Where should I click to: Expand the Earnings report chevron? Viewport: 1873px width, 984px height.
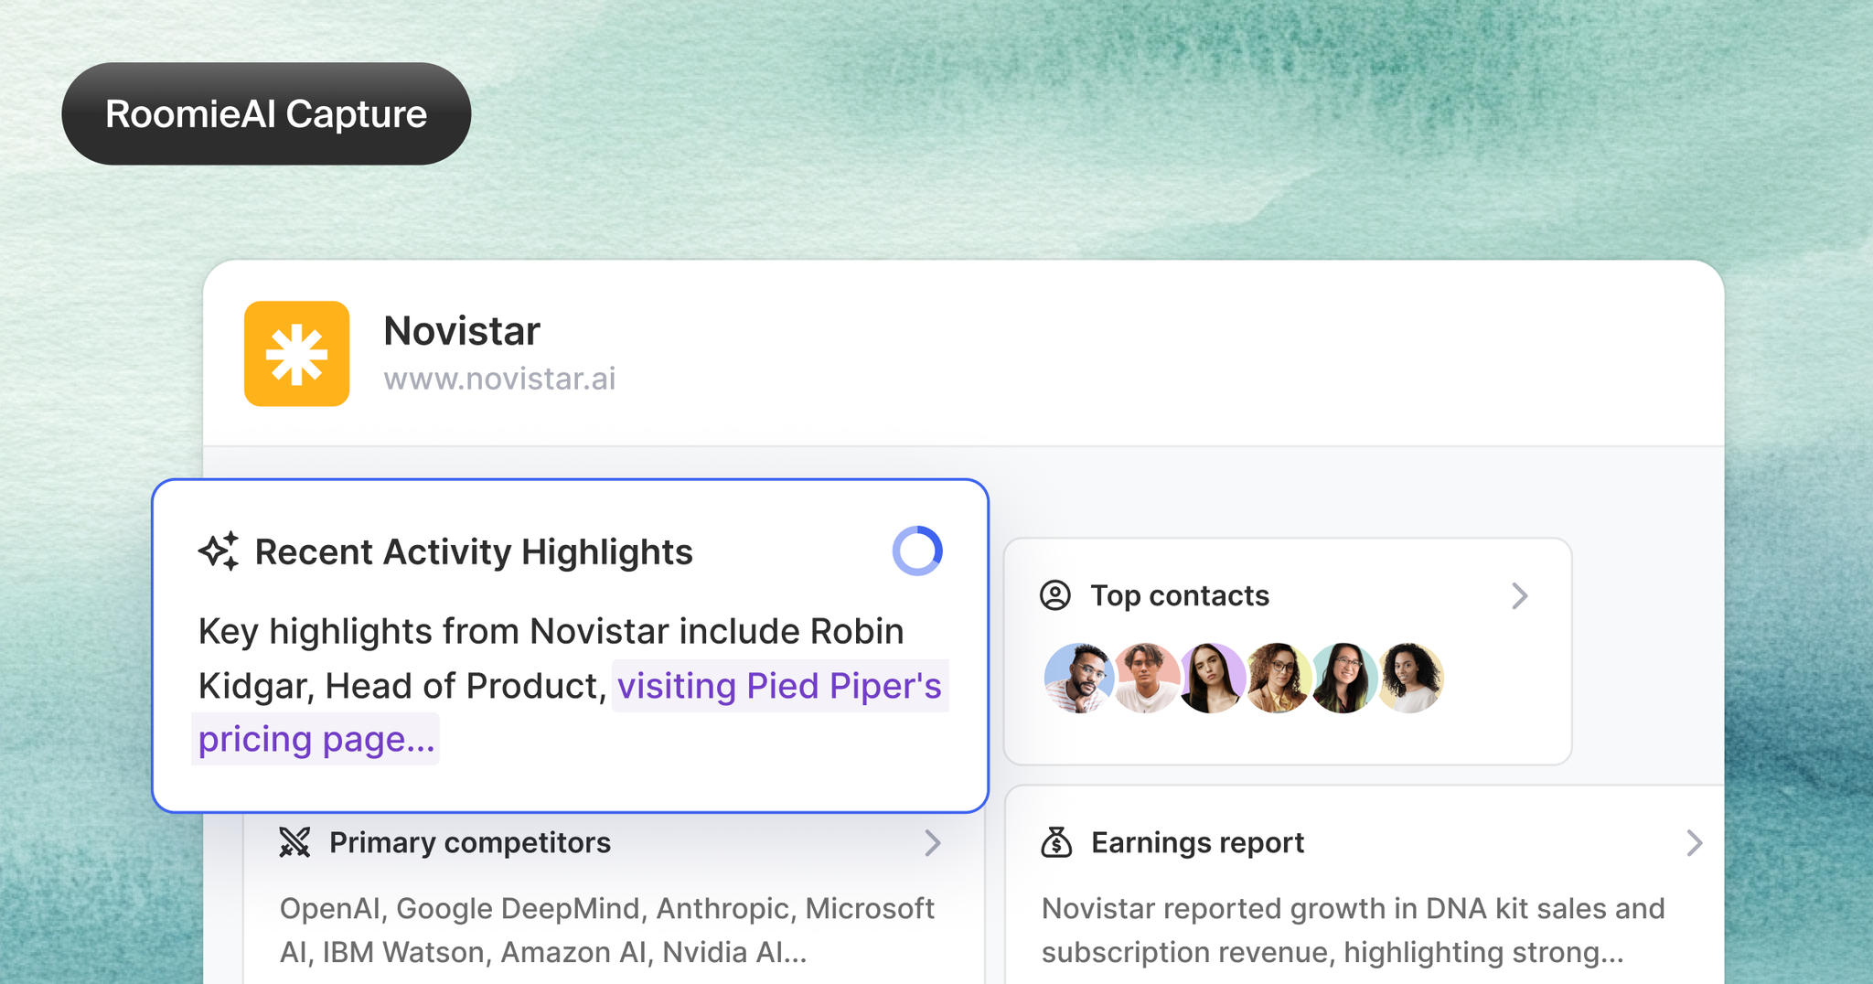point(1694,842)
